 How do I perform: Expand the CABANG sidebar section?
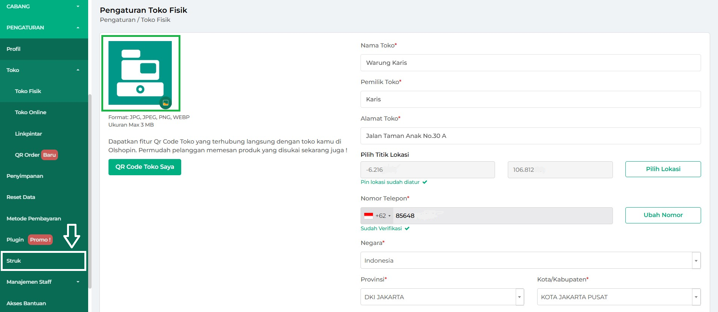click(44, 6)
